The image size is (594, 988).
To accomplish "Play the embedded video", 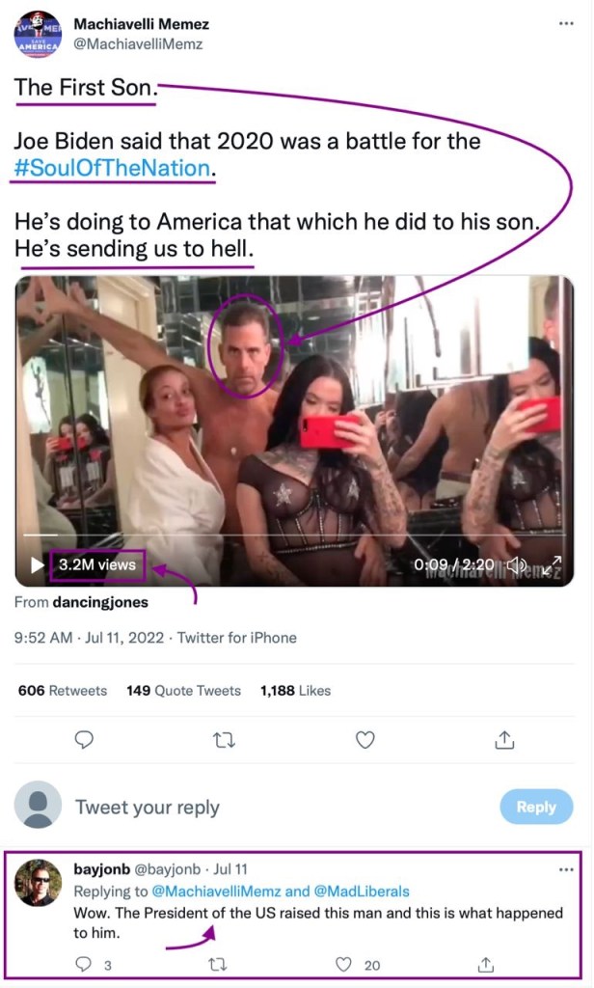I will [38, 564].
